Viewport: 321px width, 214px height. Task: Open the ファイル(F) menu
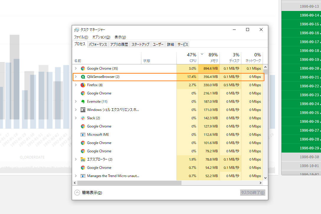point(81,37)
